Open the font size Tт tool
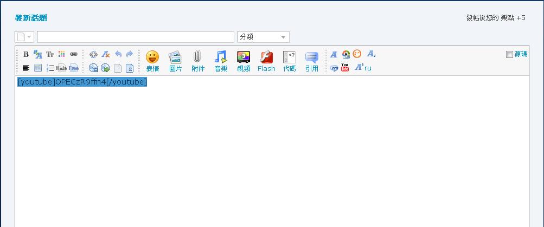 pyautogui.click(x=50, y=54)
